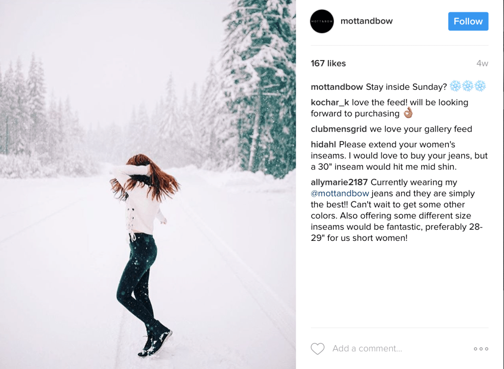The width and height of the screenshot is (504, 369).
Task: Open the three-dot more options menu
Action: (481, 349)
